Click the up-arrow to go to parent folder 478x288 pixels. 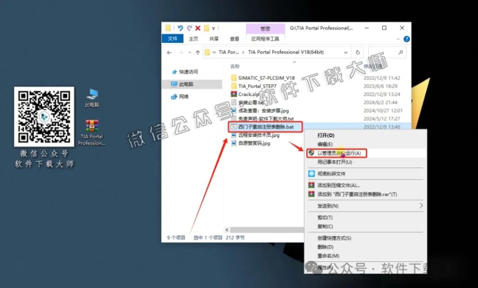197,52
